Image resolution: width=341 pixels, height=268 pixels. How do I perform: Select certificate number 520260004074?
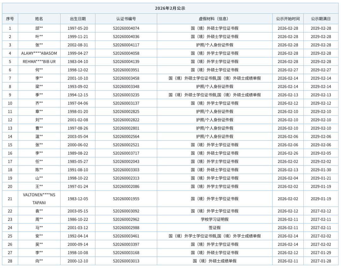pyautogui.click(x=126, y=28)
